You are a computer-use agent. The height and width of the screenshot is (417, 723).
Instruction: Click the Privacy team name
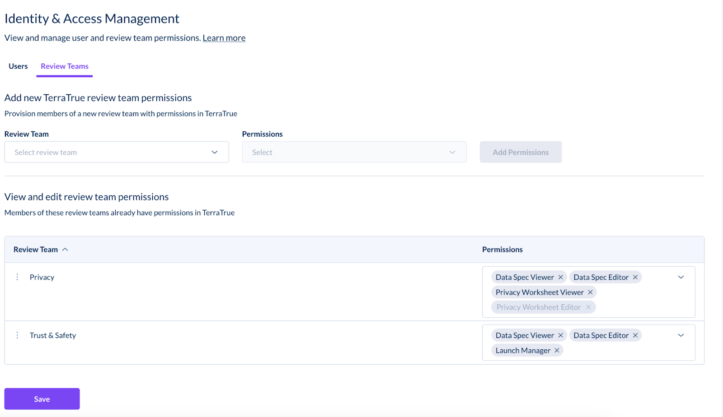[x=42, y=277]
